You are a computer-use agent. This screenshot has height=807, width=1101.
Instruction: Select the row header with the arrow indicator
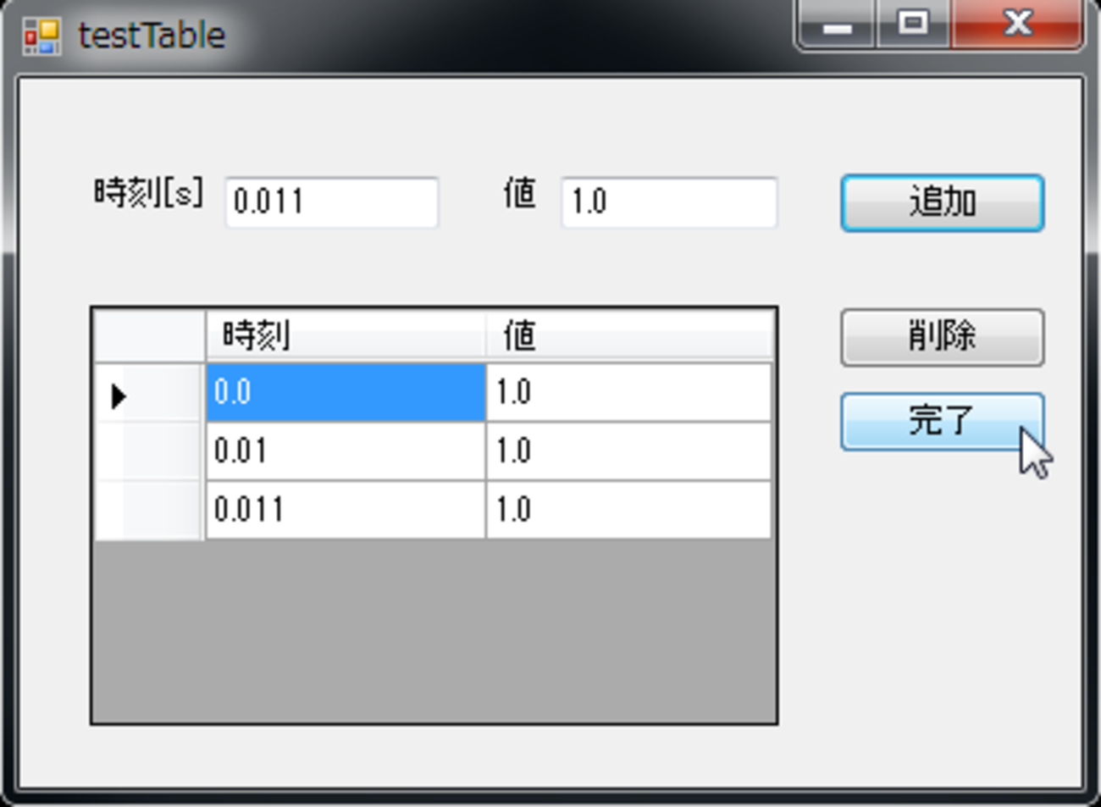pyautogui.click(x=149, y=392)
